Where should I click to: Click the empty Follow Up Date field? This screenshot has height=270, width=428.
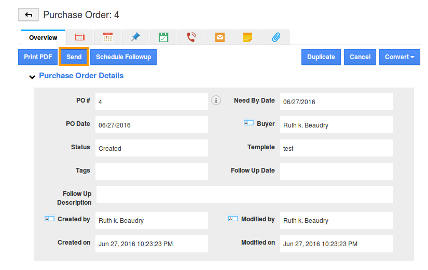[x=337, y=171]
